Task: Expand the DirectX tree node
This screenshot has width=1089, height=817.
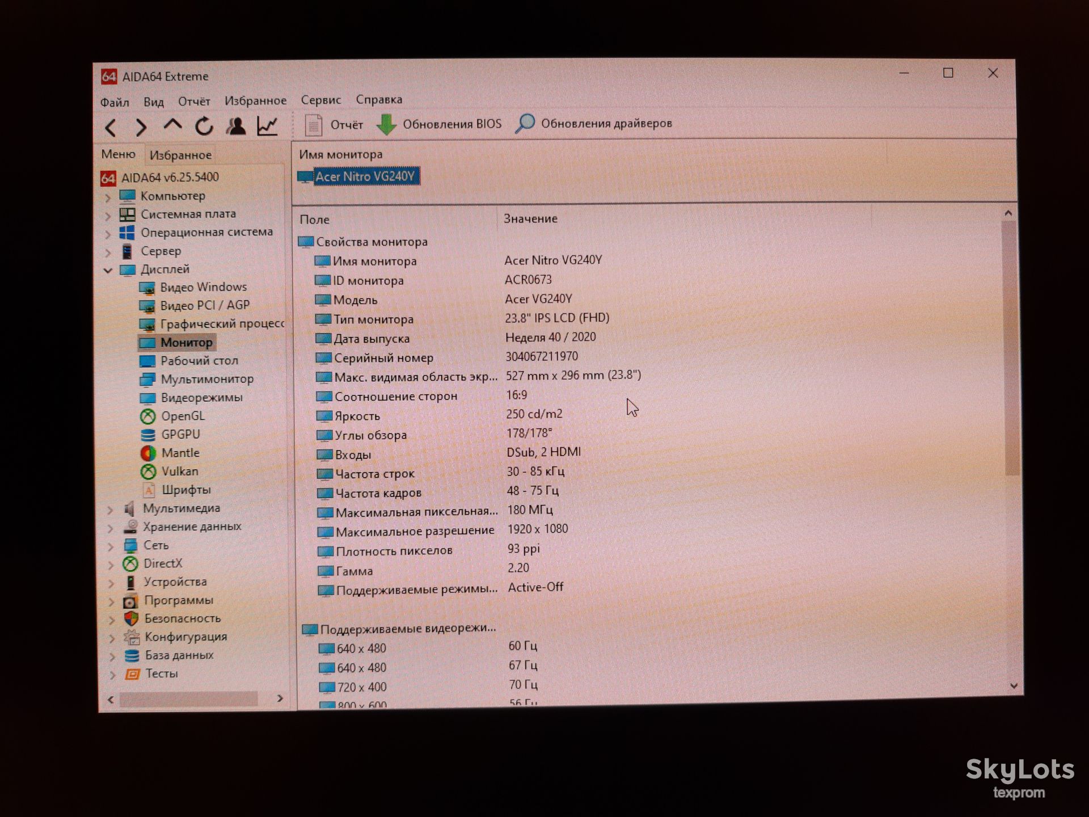Action: pos(111,565)
